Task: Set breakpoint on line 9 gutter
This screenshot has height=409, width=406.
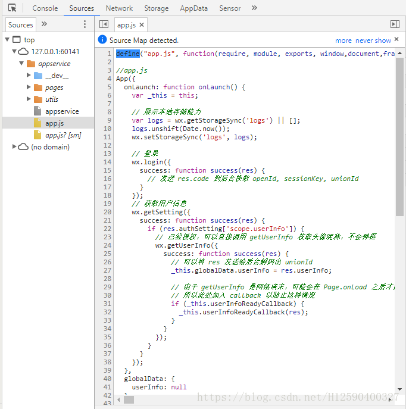Action: coord(109,120)
